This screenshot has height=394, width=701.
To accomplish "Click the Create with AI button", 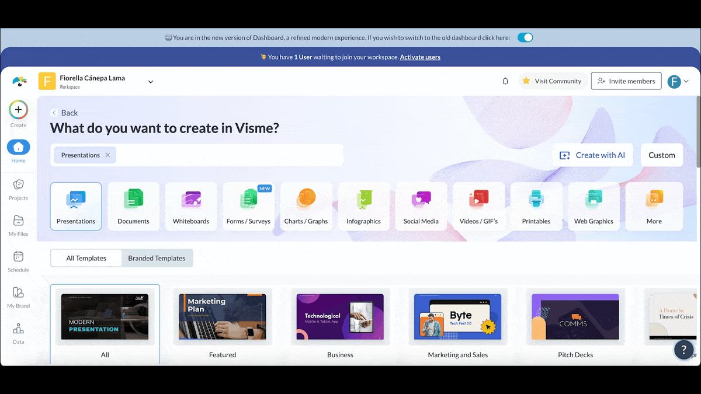I will click(592, 155).
